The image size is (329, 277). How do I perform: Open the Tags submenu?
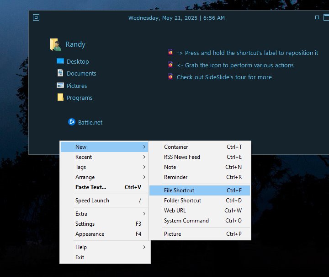click(x=105, y=167)
